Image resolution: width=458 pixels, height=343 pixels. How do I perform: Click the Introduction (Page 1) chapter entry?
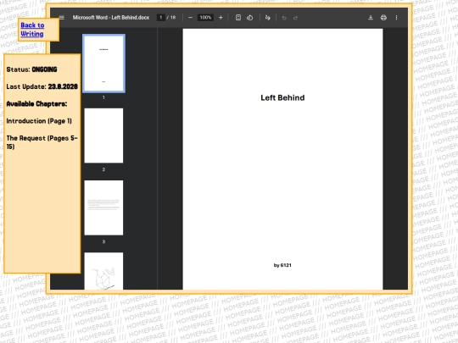pos(39,121)
